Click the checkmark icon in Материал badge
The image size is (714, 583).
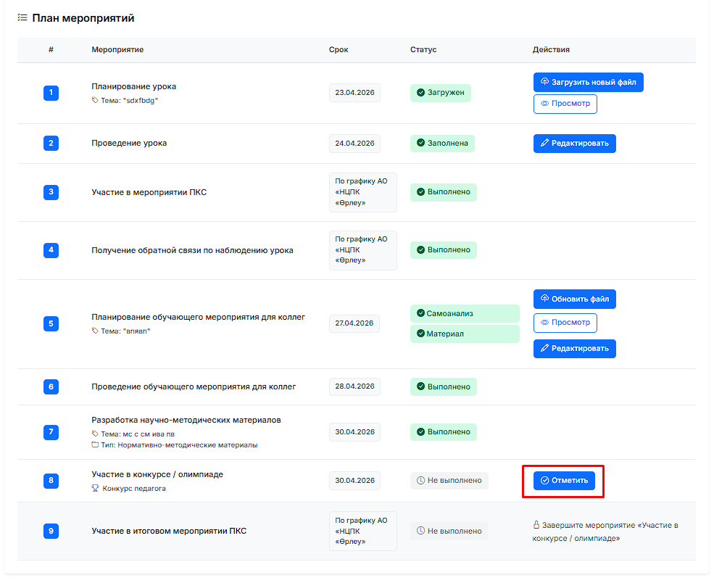420,334
